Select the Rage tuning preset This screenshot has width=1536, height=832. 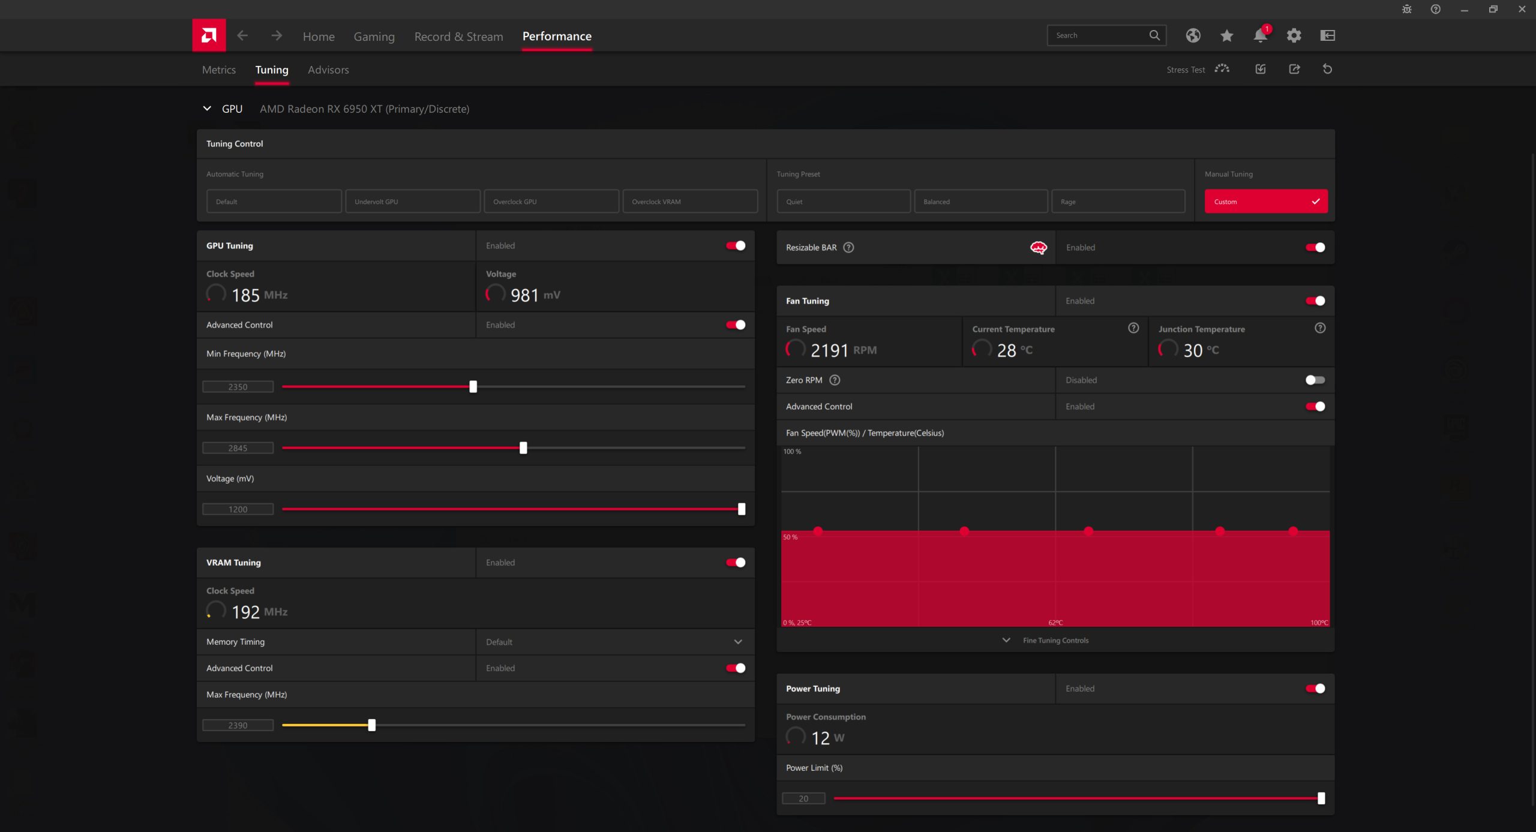pos(1118,202)
